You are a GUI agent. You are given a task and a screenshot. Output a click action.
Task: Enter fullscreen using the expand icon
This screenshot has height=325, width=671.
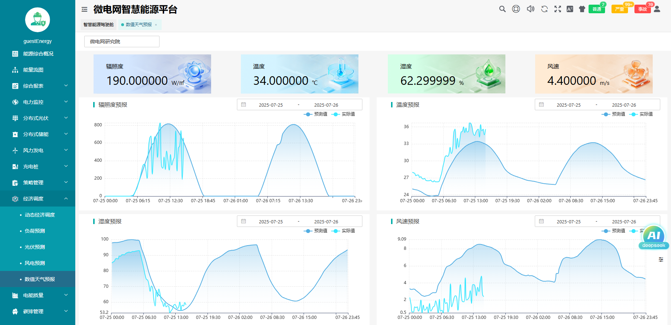(x=557, y=9)
